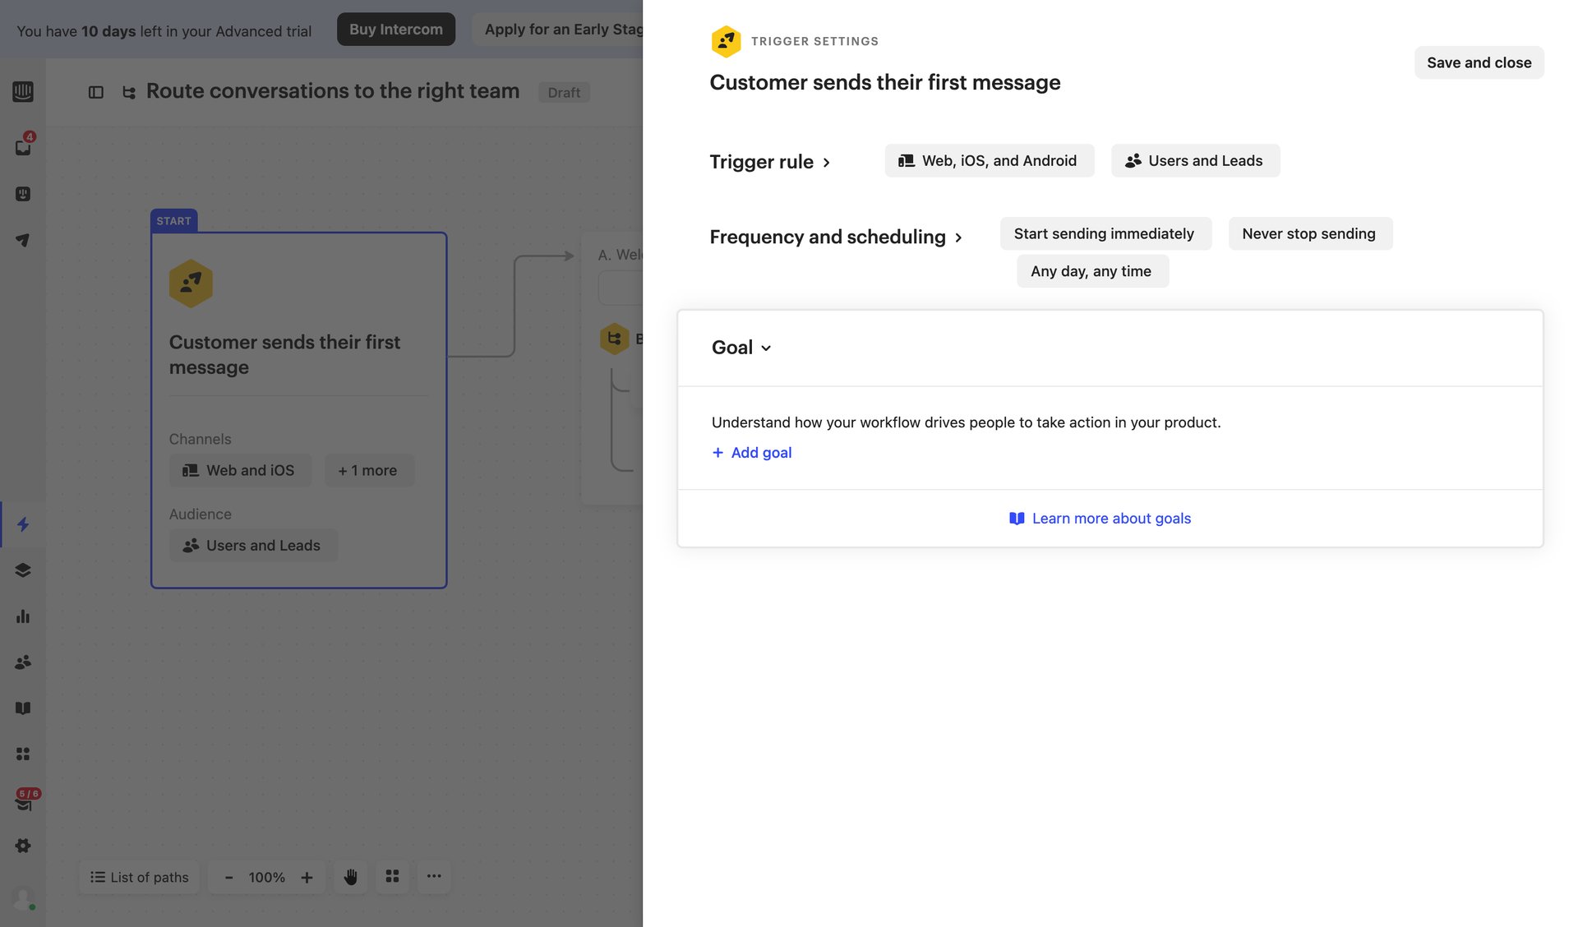Viewport: 1578px width, 927px height.
Task: Click the Intercom logo at sidebar top
Action: pyautogui.click(x=22, y=92)
